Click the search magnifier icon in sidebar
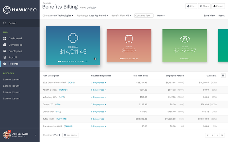Image resolution: width=228 pixels, height=148 pixels. click(x=5, y=23)
